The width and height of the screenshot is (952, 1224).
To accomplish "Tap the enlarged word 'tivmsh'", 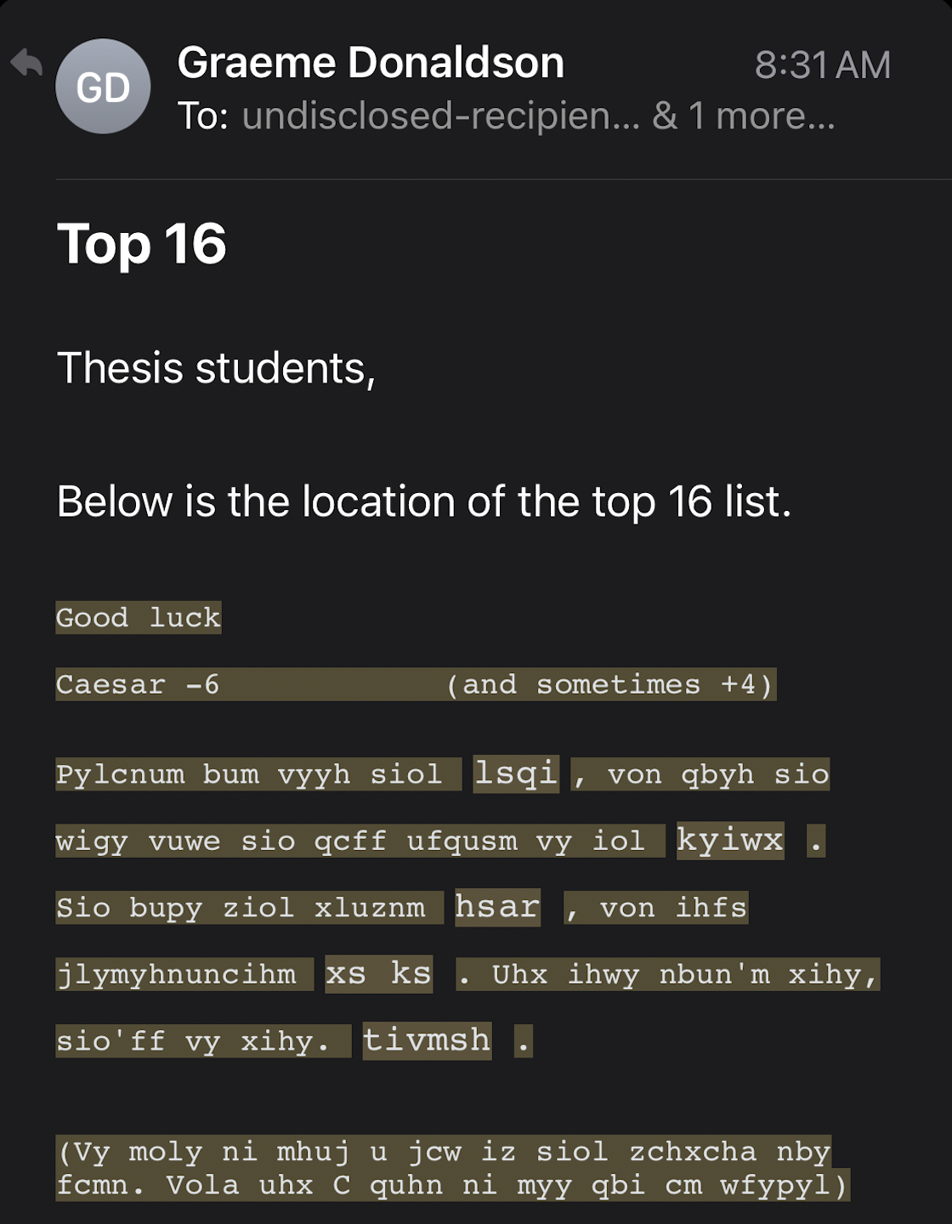I will coord(427,1040).
